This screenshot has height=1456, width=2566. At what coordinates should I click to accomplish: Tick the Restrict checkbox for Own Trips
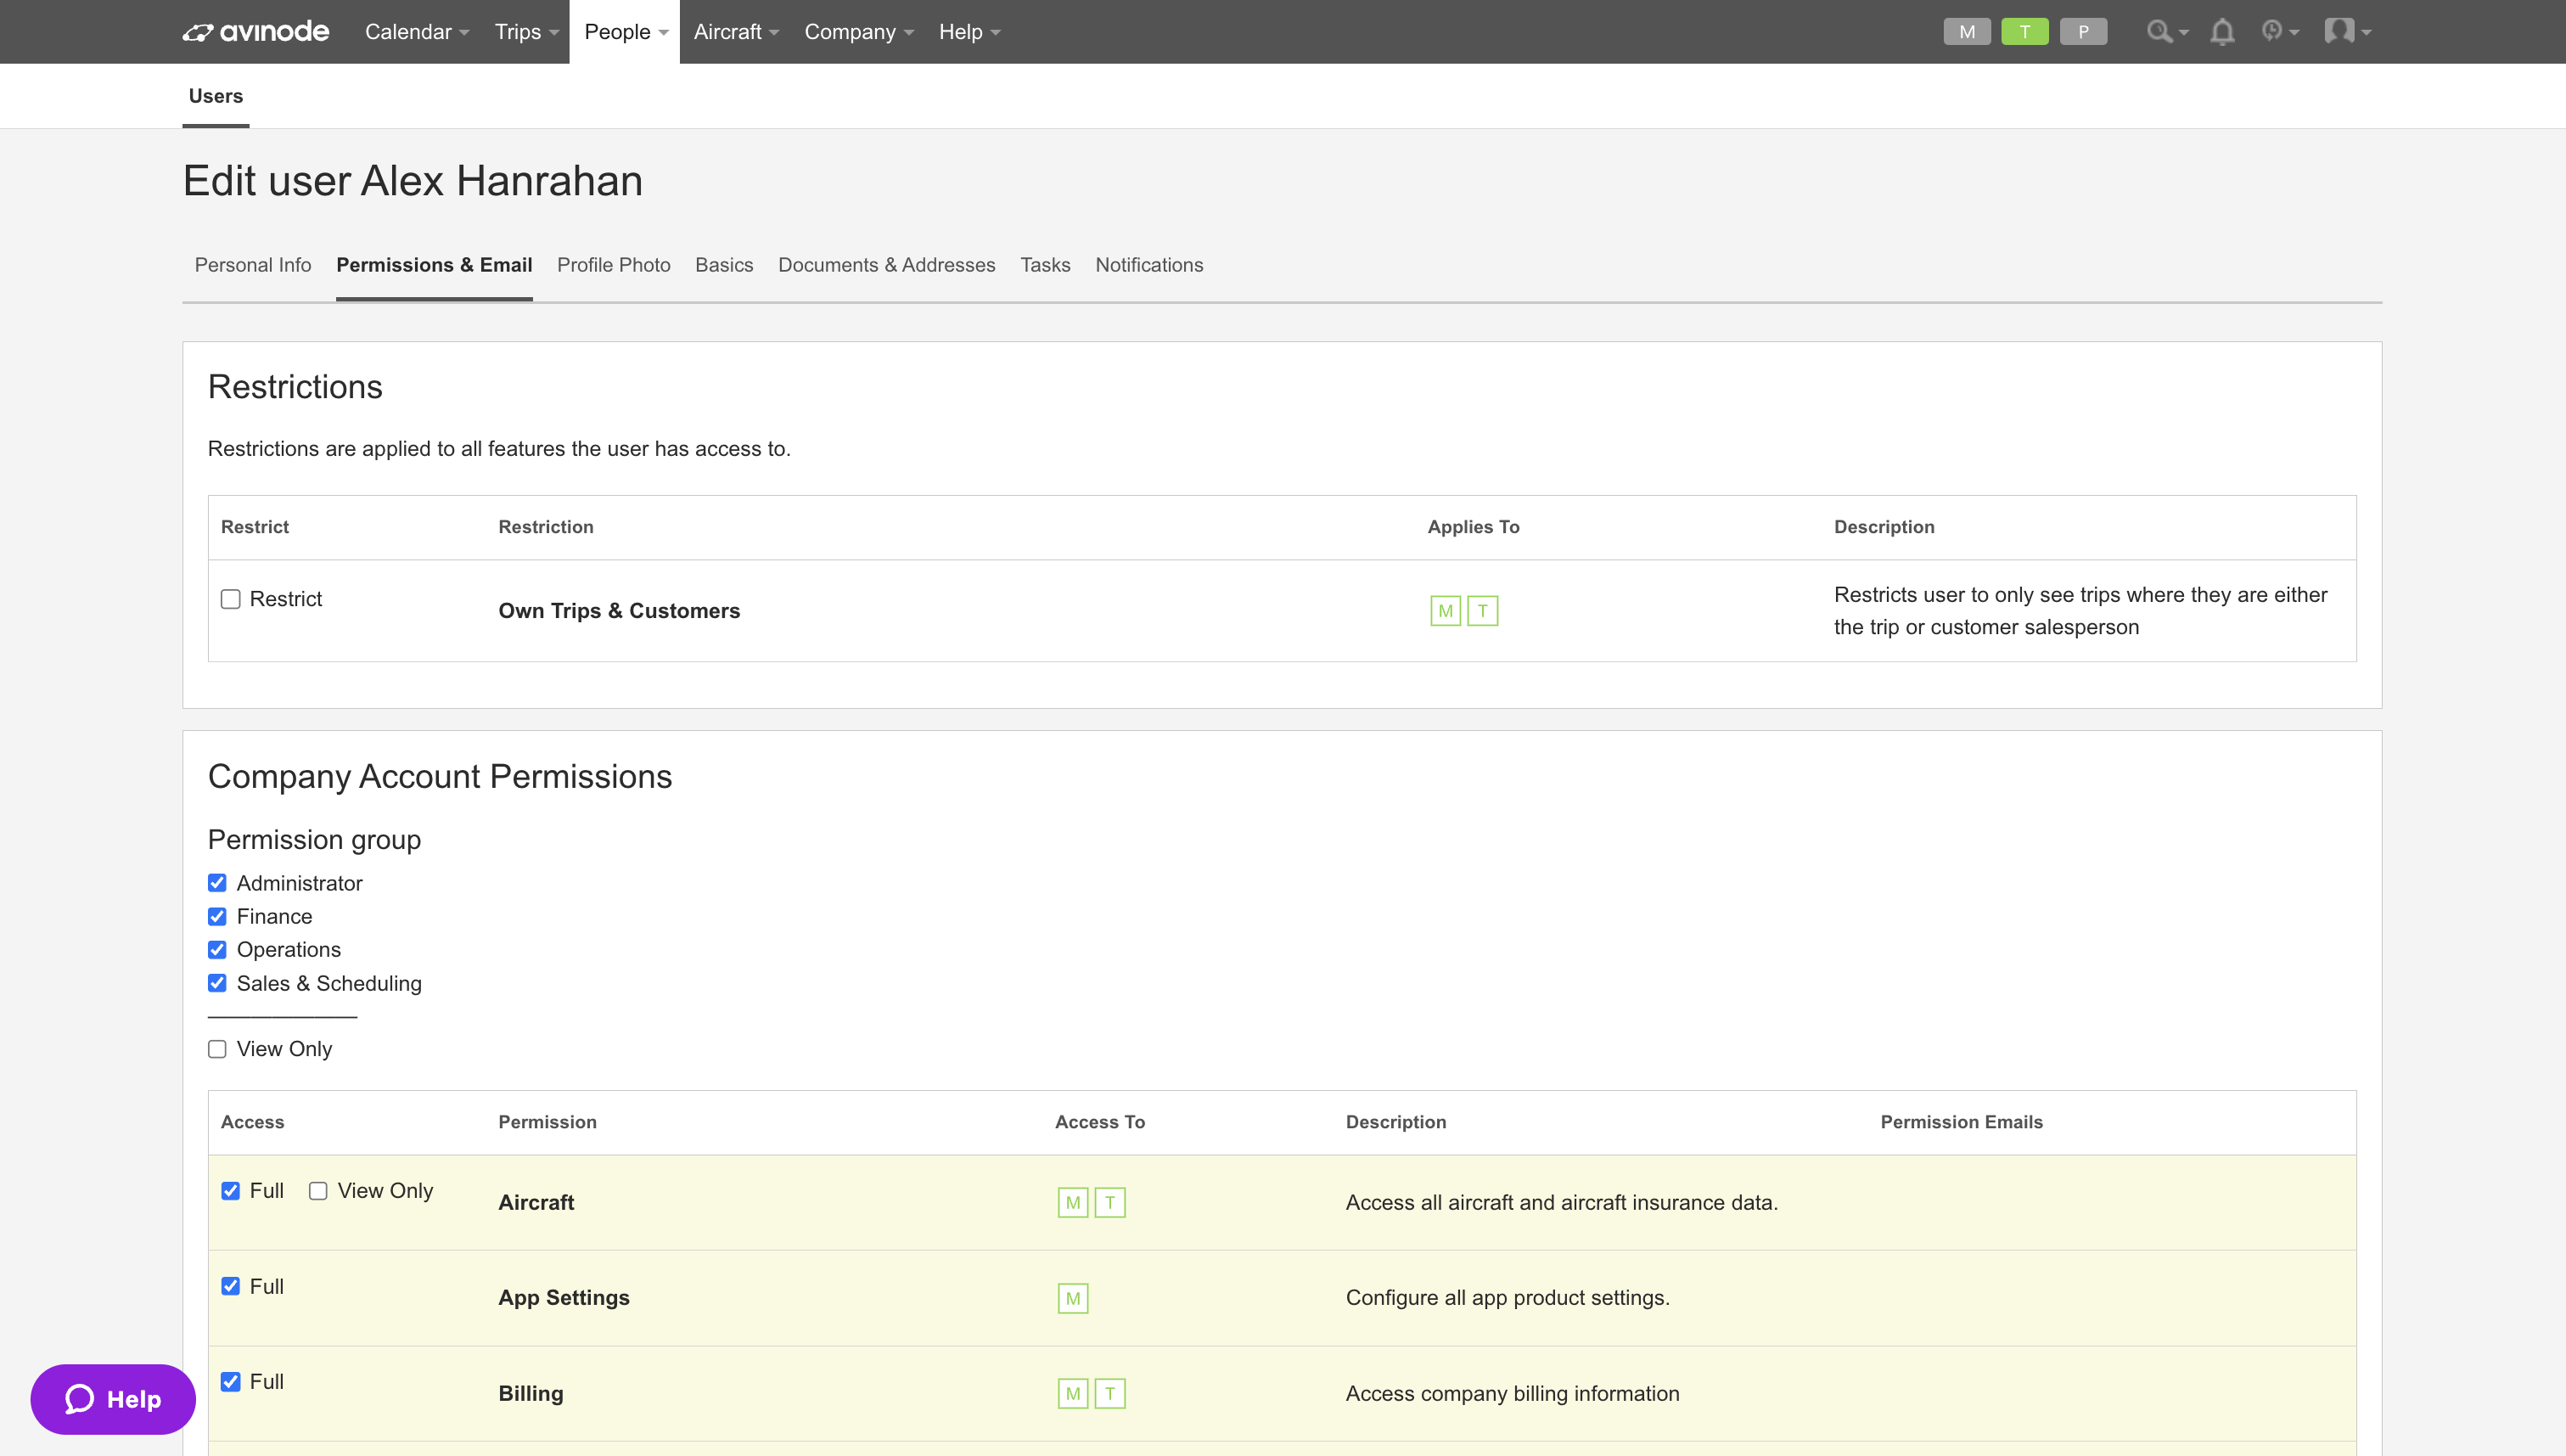click(x=231, y=599)
